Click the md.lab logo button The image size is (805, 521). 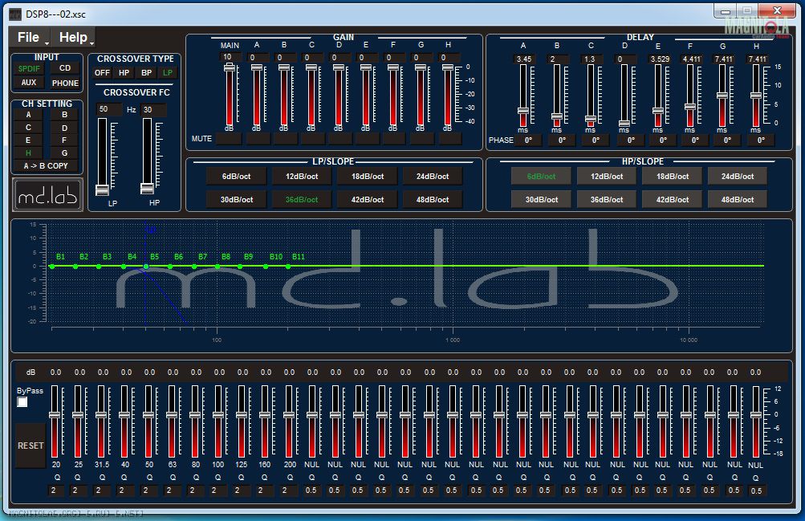point(47,195)
